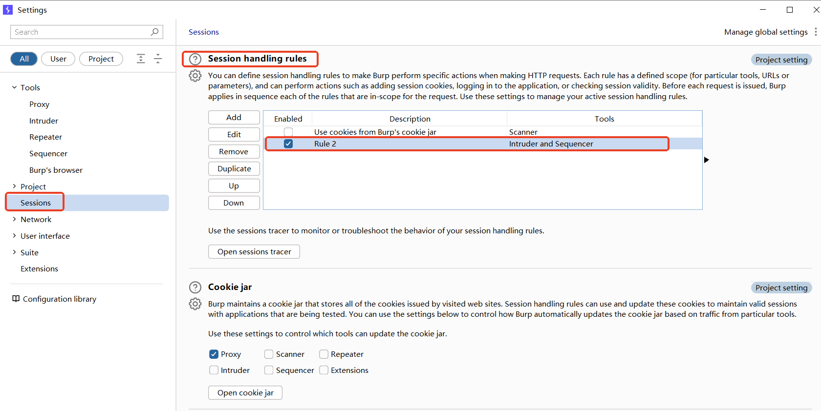Disable the Rule 2 checkbox
Viewport: 821px width, 411px height.
pyautogui.click(x=288, y=144)
